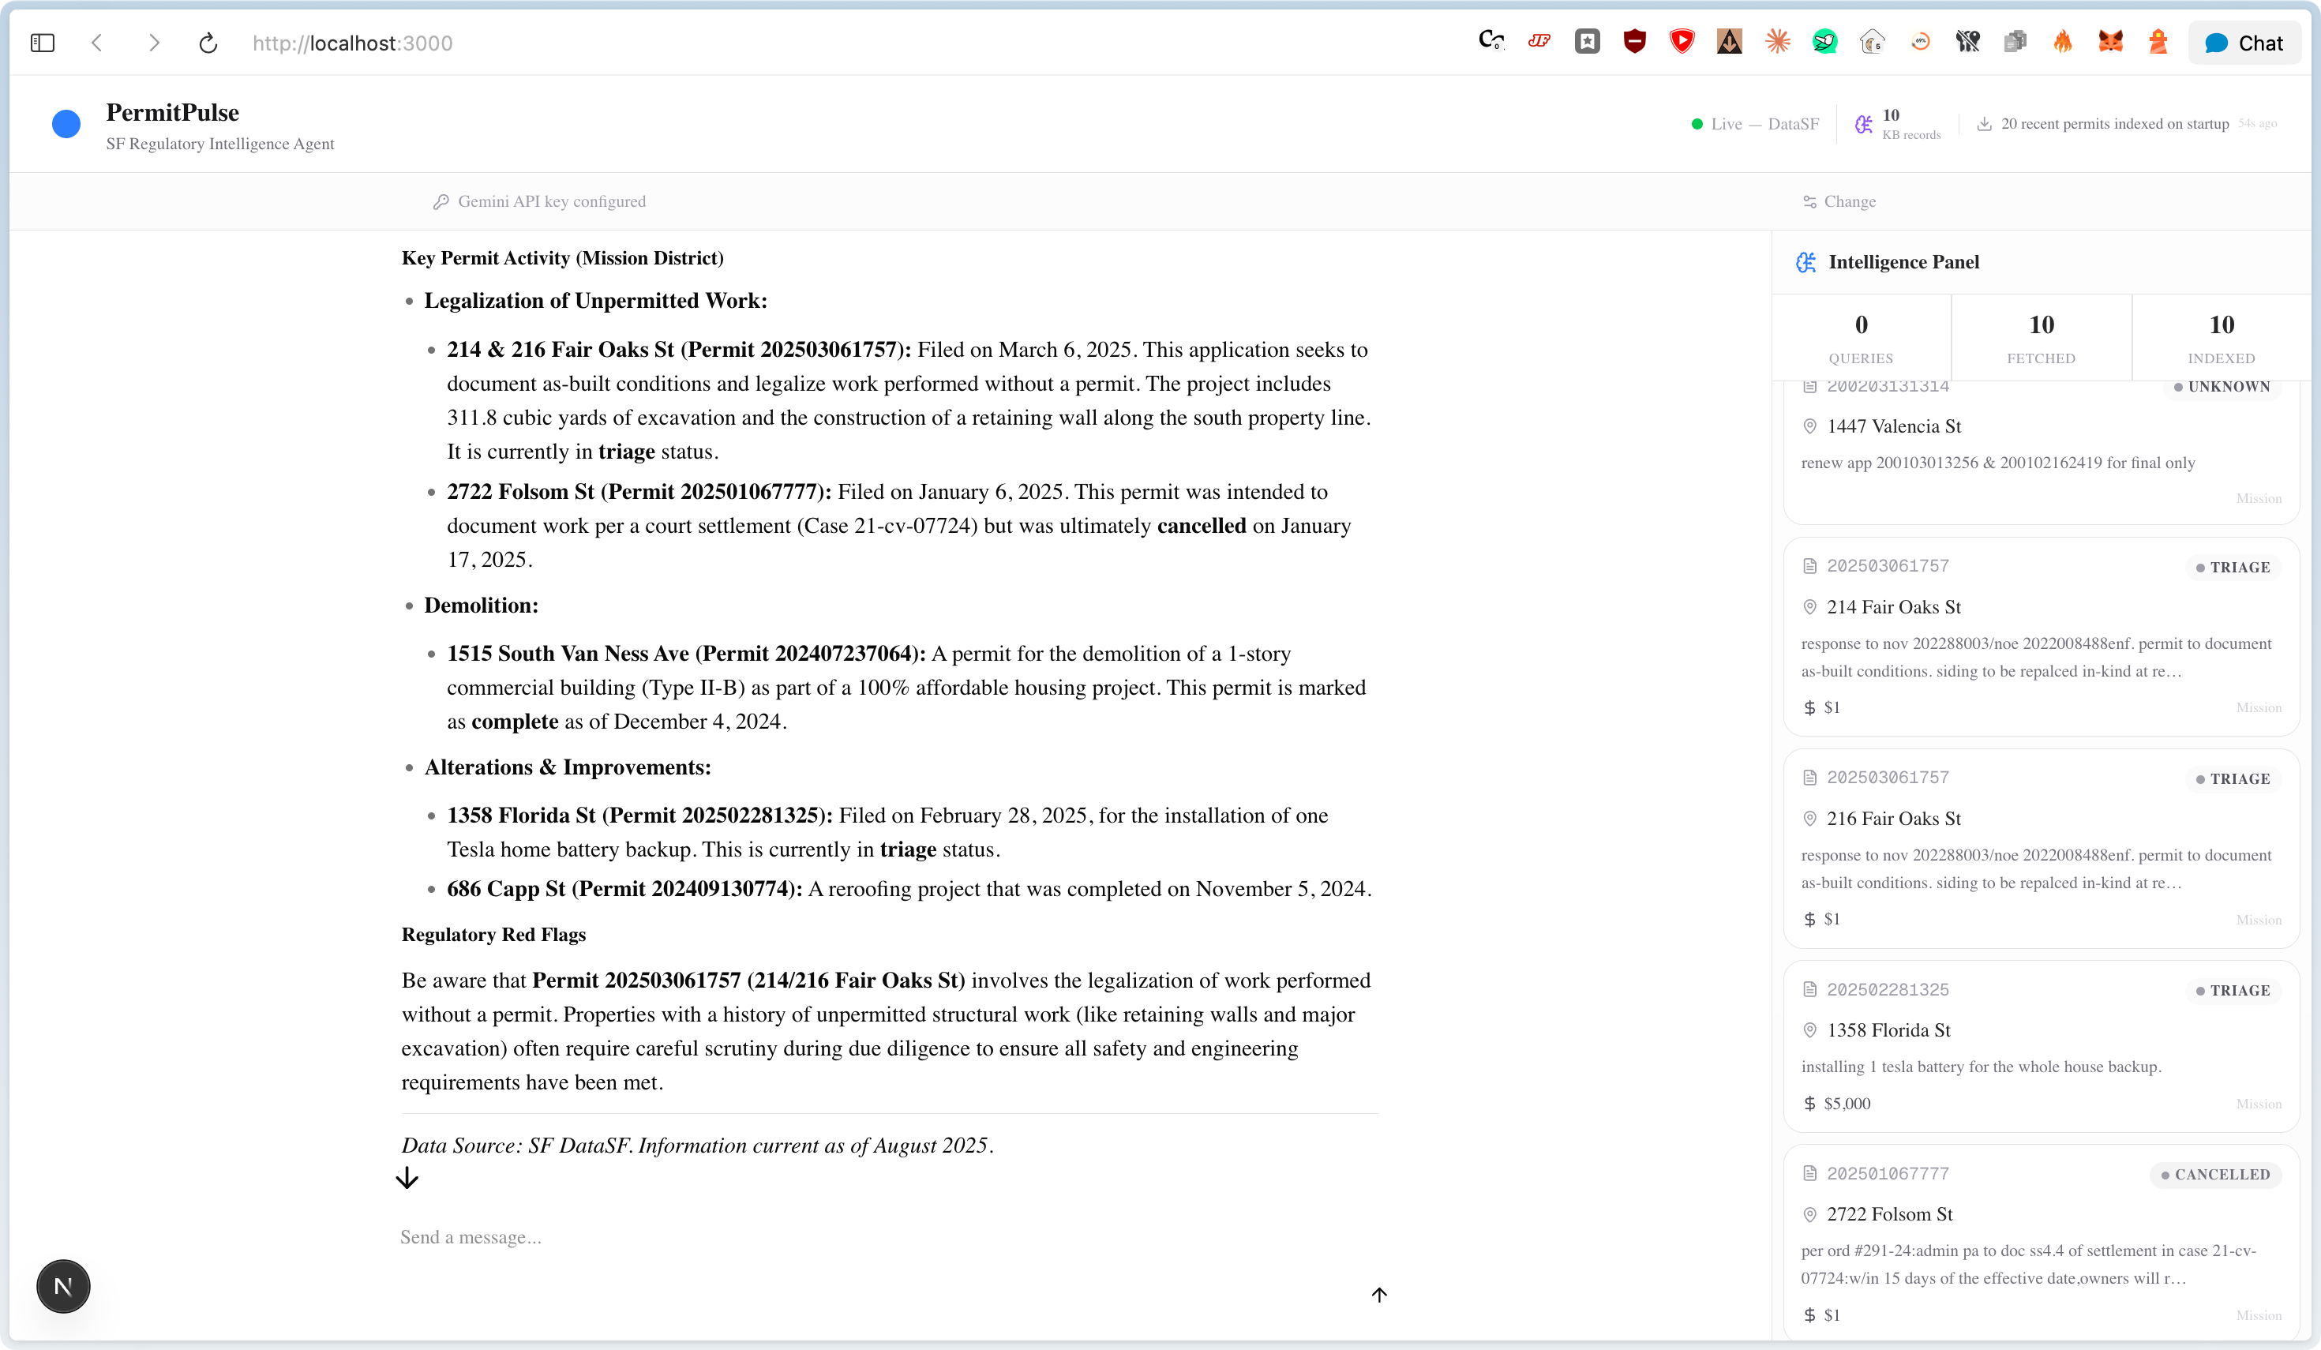Click the blue PermitPulse logo dot
The image size is (2321, 1350).
(x=66, y=124)
